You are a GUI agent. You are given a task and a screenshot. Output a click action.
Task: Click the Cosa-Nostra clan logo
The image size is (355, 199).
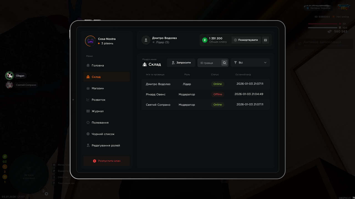pos(90,41)
